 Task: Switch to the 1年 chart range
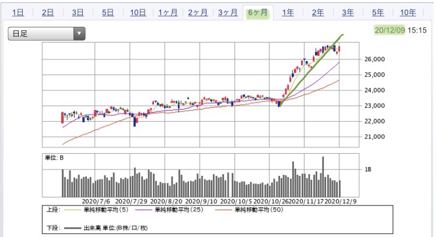[x=288, y=12]
